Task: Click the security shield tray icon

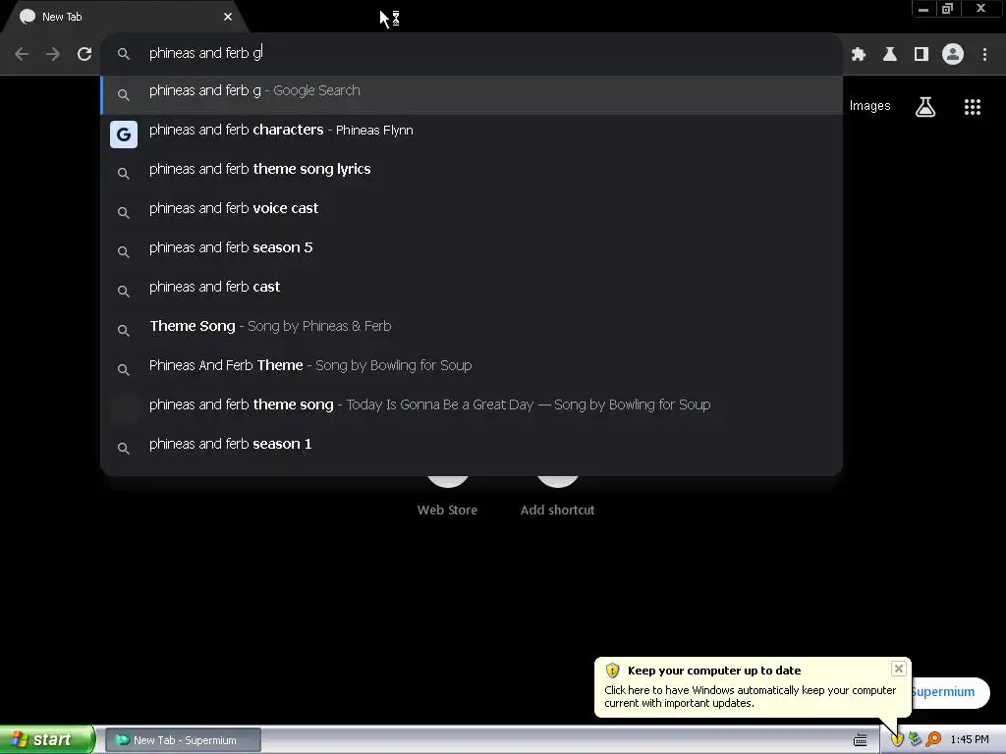Action: pyautogui.click(x=897, y=740)
